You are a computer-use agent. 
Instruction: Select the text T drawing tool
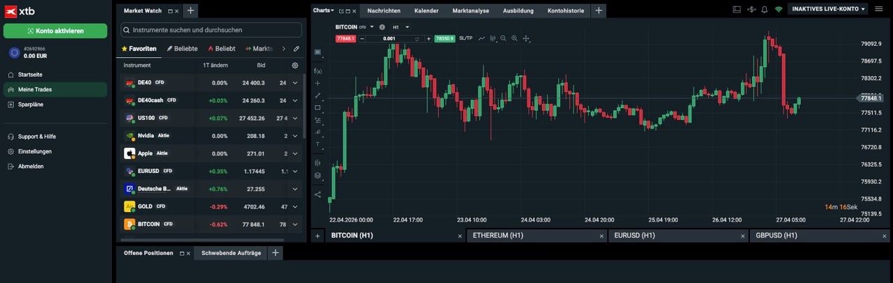tap(318, 144)
